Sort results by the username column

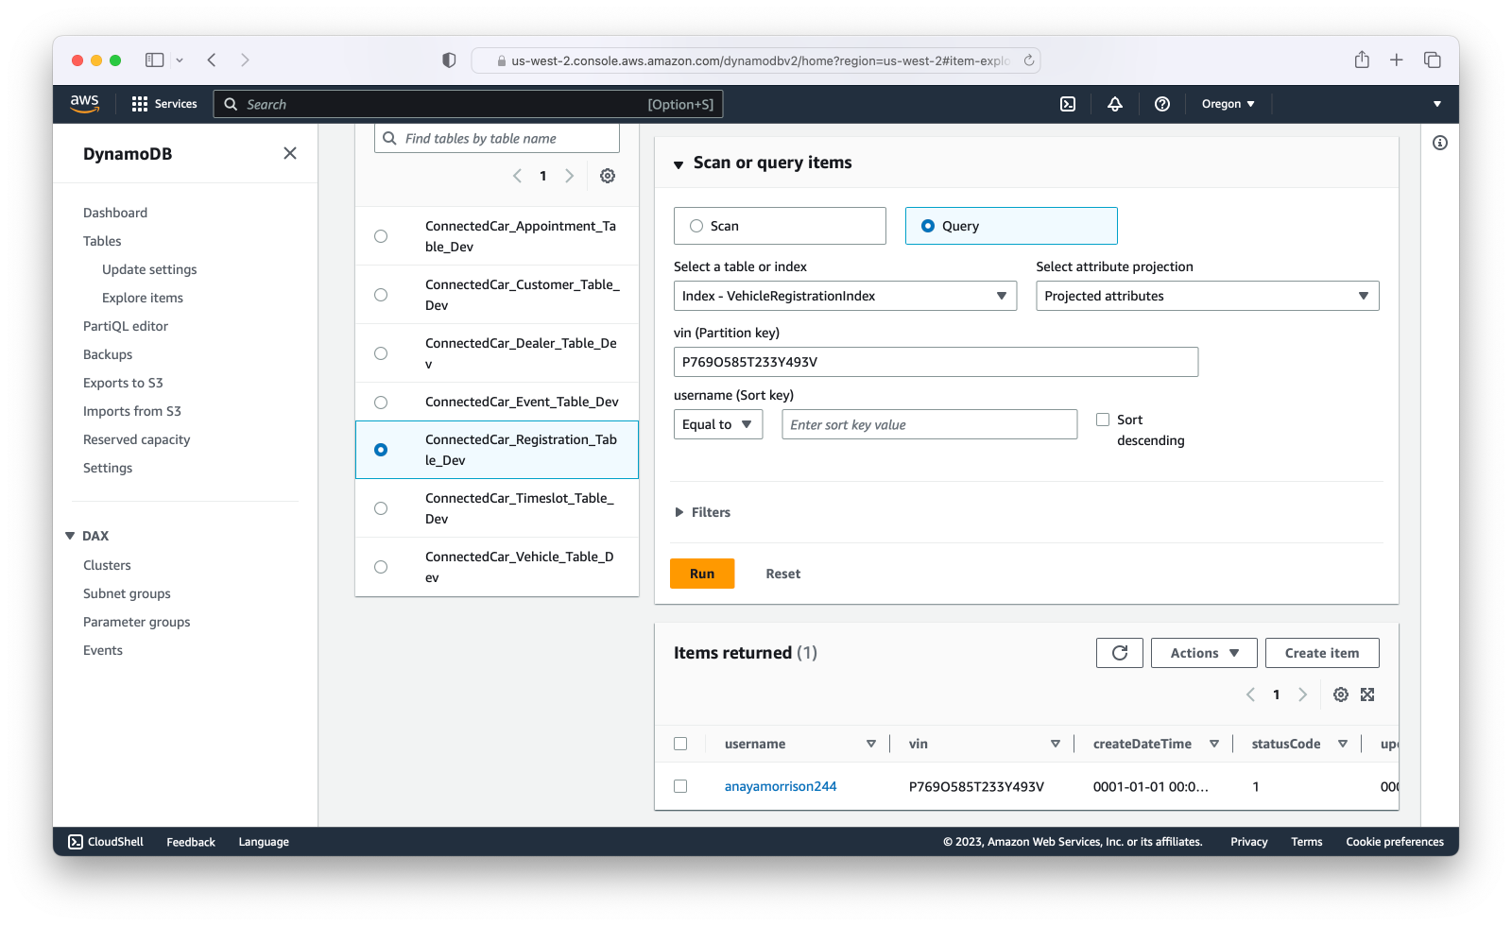(871, 745)
